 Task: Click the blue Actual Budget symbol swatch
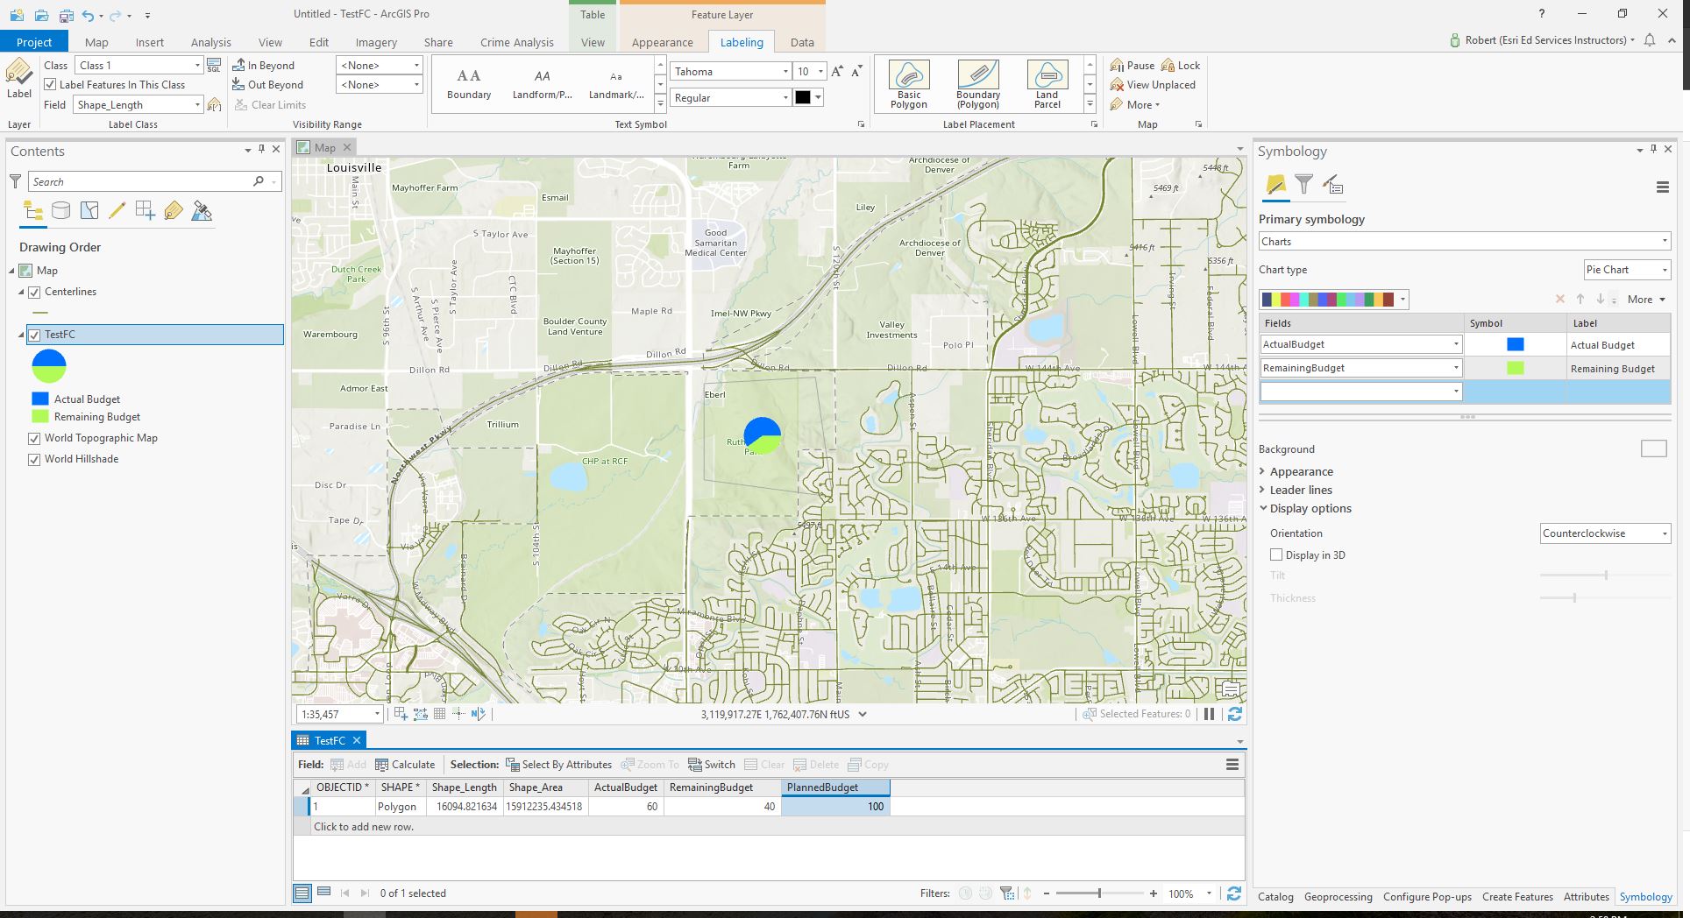(x=1514, y=345)
